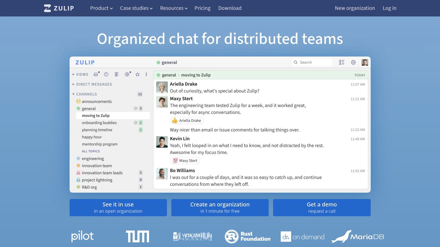Select the innovation team channel
The width and height of the screenshot is (440, 247).
click(x=97, y=166)
